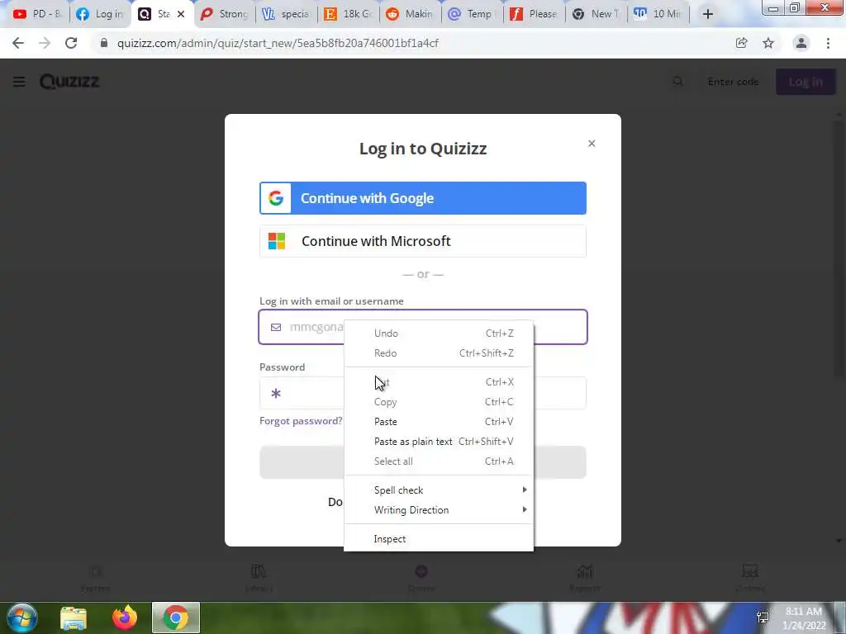Open the Windows Start menu
This screenshot has height=634, width=846.
pos(22,617)
